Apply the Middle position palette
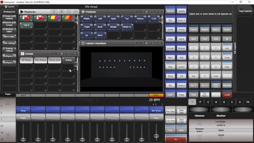This screenshot has width=254, height=143. coord(87,19)
